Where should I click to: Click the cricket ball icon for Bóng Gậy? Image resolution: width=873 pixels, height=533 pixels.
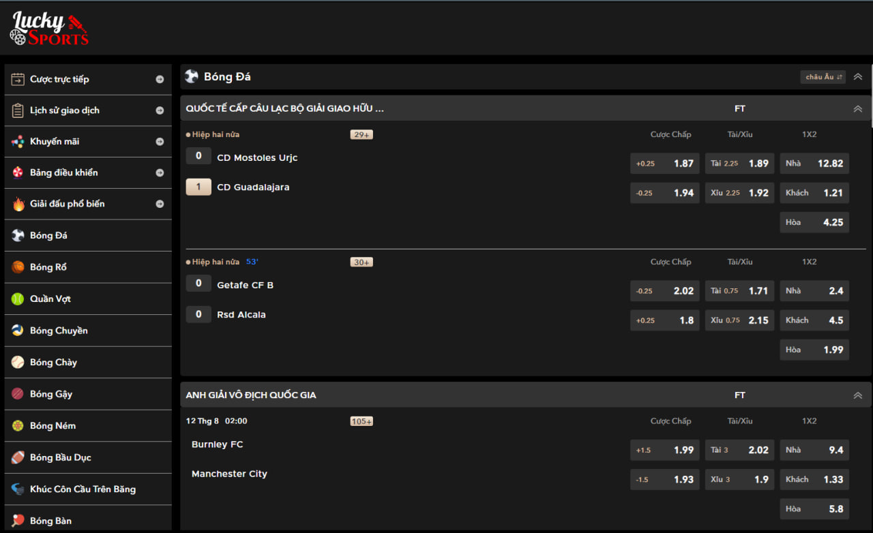tap(18, 394)
